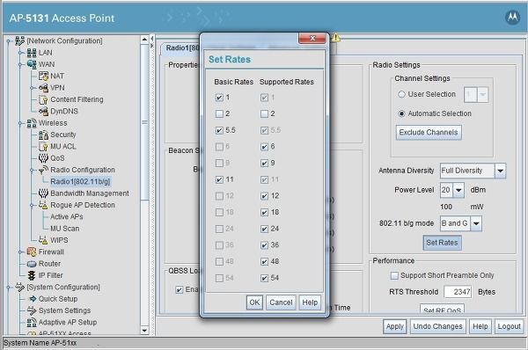Open the 802.11 b/g mode dropdown
The width and height of the screenshot is (528, 350).
[x=476, y=223]
